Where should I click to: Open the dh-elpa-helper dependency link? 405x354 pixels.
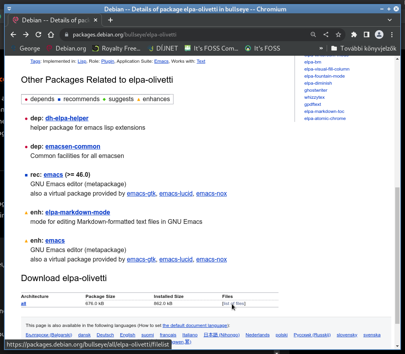pos(67,118)
